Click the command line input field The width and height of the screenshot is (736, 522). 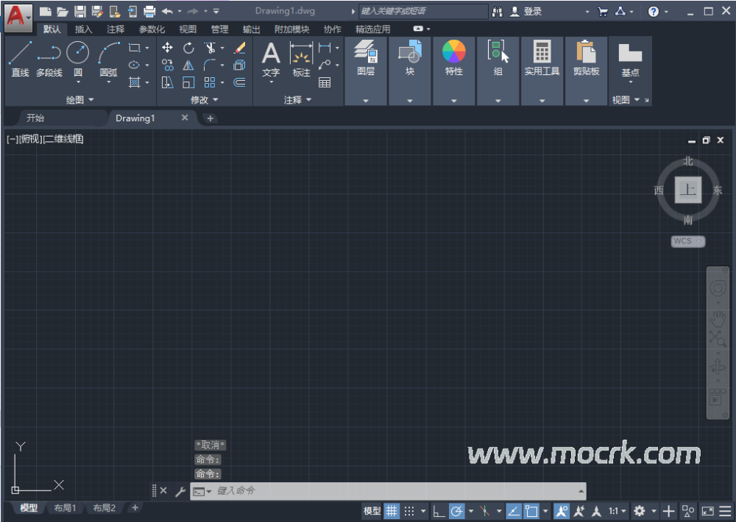click(x=397, y=490)
